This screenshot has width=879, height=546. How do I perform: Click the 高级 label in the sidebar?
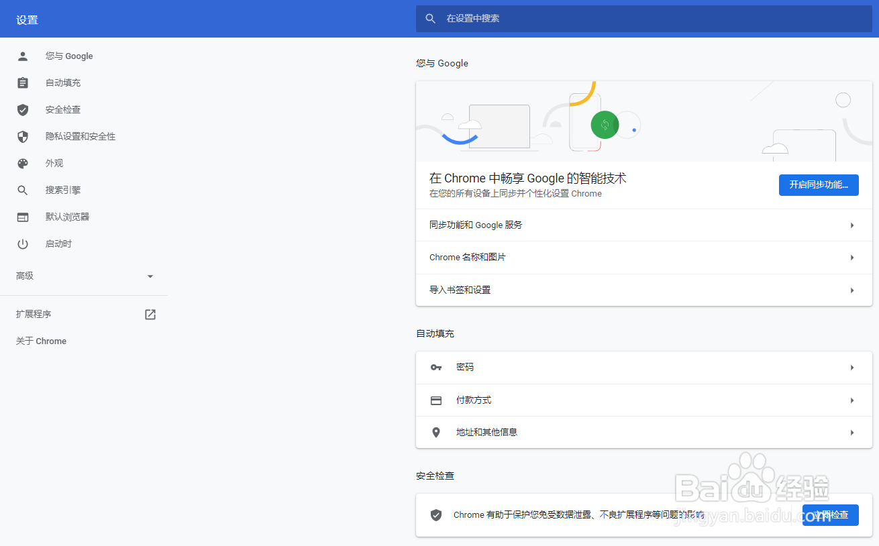click(x=25, y=276)
